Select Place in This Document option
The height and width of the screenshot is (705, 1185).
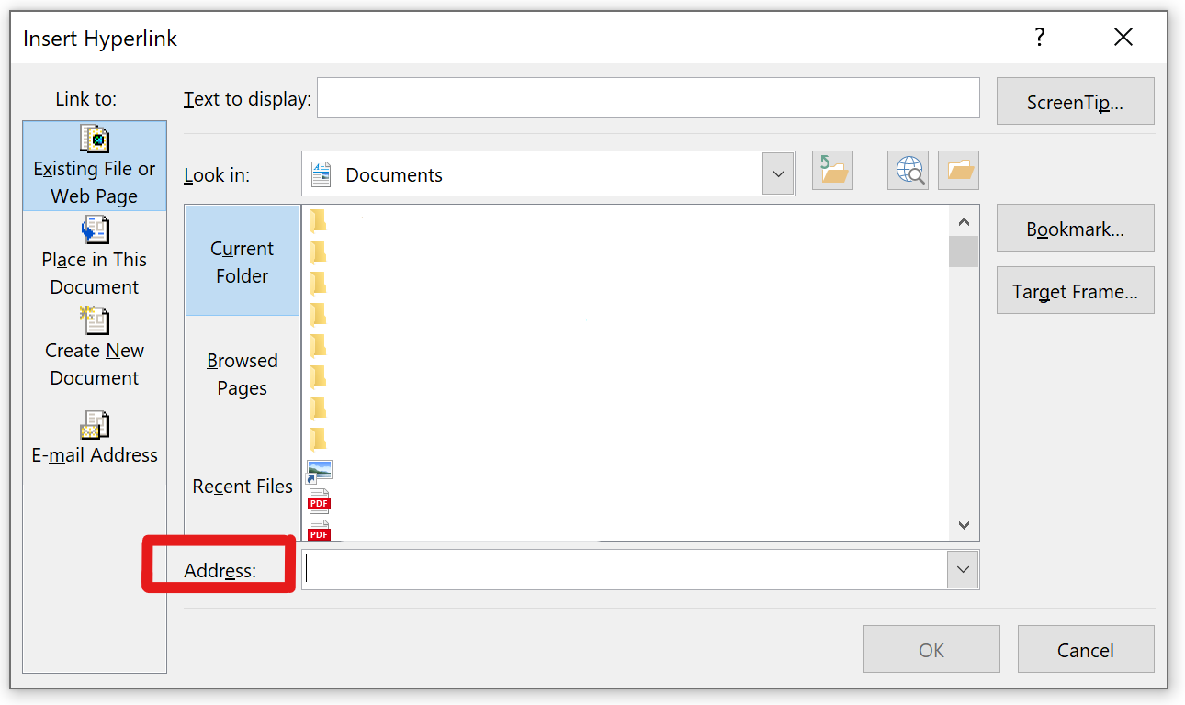point(95,257)
